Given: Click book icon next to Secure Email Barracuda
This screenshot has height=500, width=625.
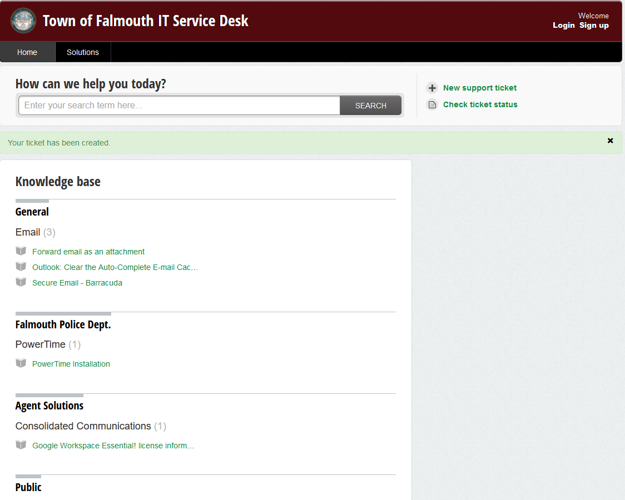Looking at the screenshot, I should [21, 282].
